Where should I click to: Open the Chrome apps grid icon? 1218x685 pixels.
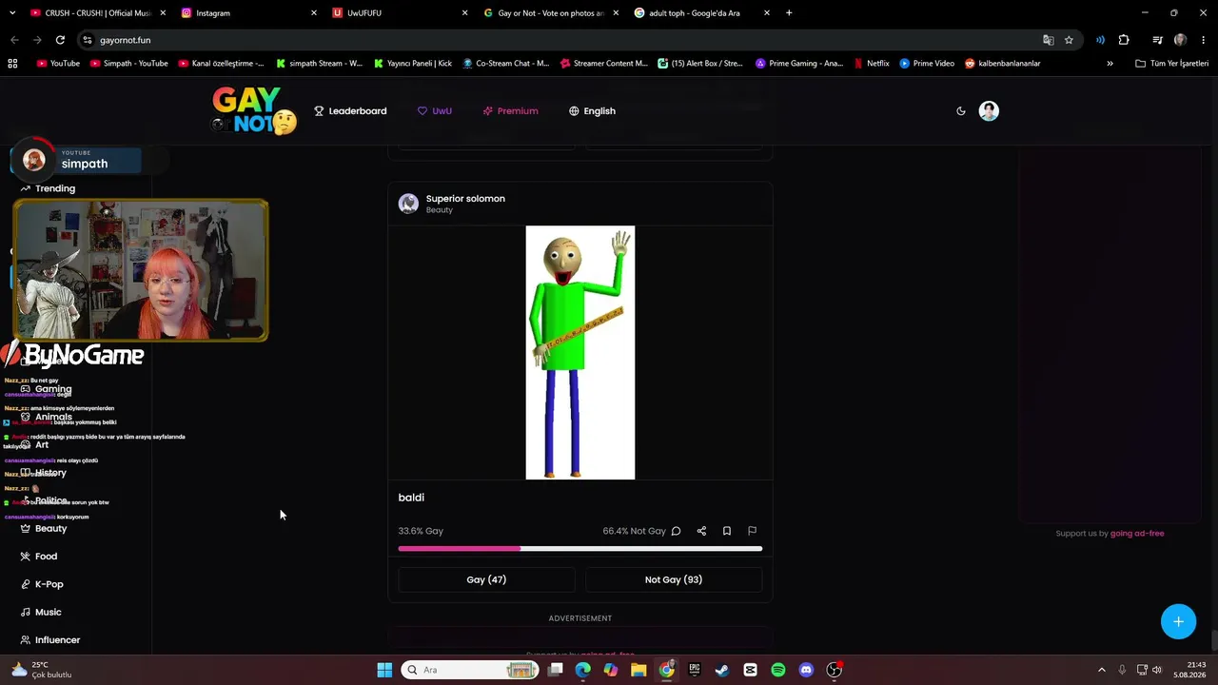click(x=12, y=64)
